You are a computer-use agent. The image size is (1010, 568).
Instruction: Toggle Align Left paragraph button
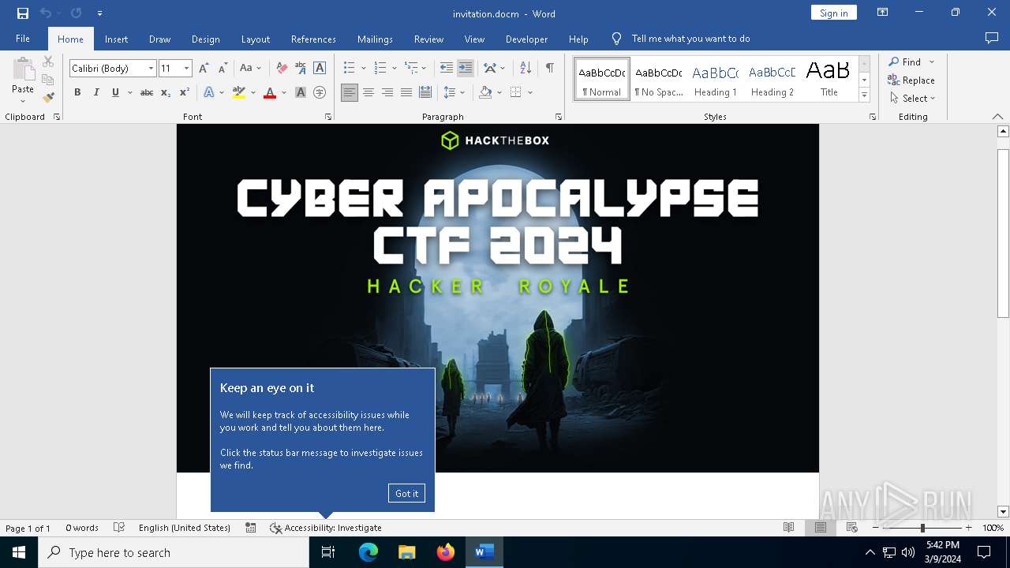click(x=350, y=93)
